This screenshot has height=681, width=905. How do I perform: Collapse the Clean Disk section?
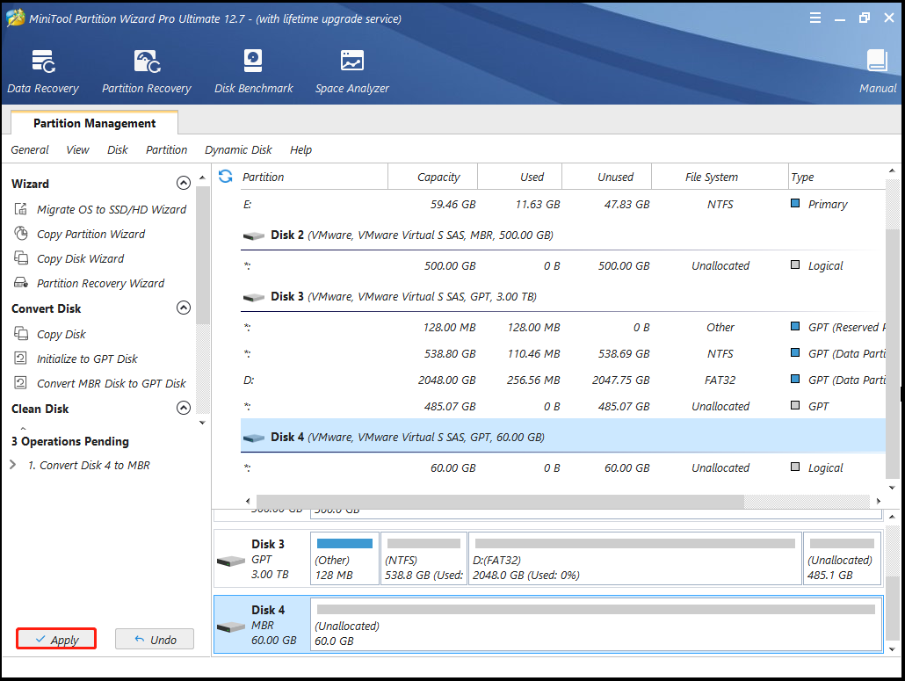(183, 408)
